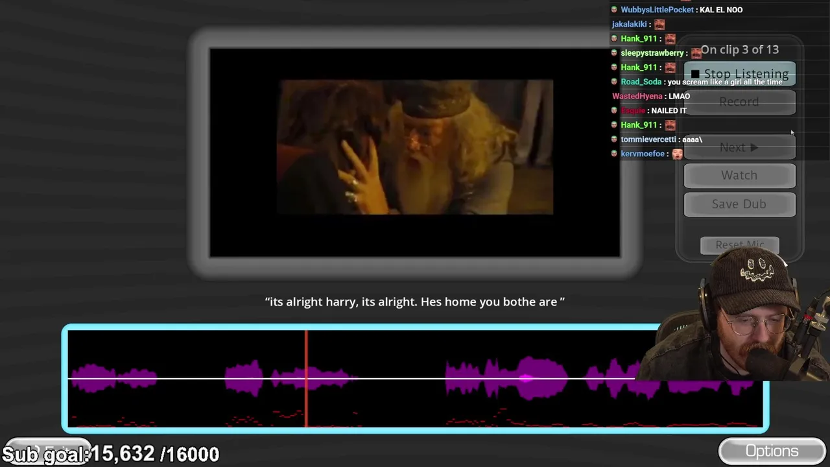Click the green badge beside tommievercetti

[x=614, y=139]
